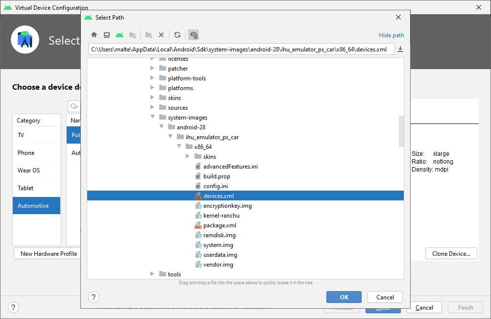Select advancedFeatures.ini file
Viewport: 491px width, 319px height.
[x=230, y=167]
